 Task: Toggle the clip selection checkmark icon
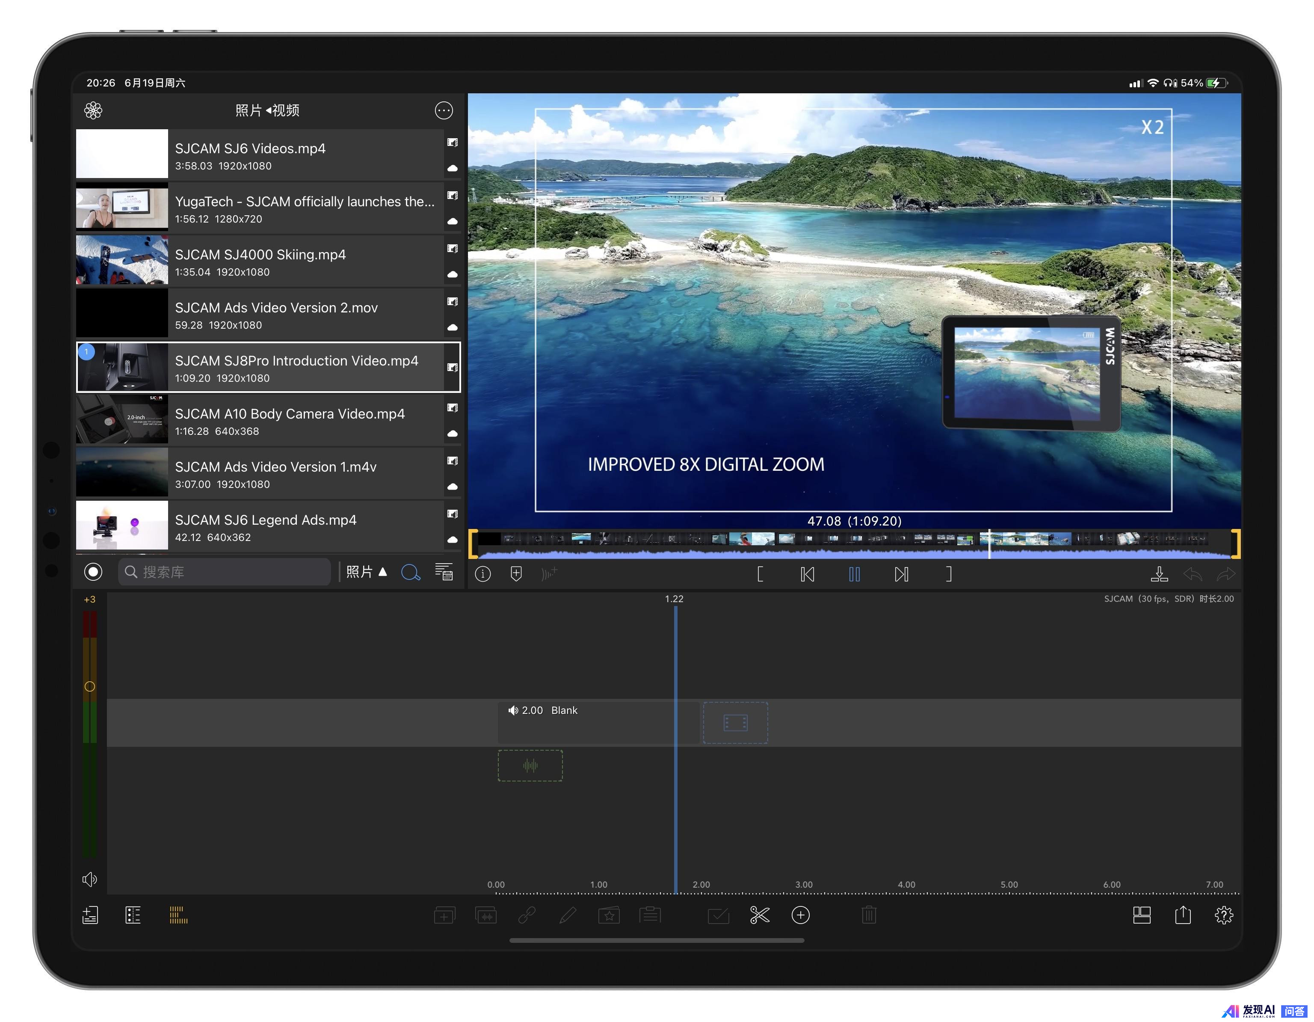click(x=718, y=915)
